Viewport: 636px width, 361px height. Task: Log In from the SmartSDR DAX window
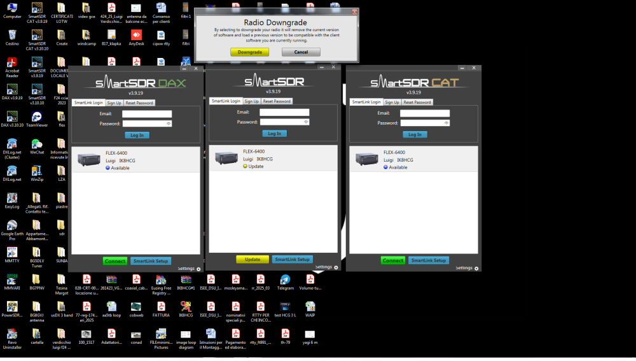click(137, 135)
